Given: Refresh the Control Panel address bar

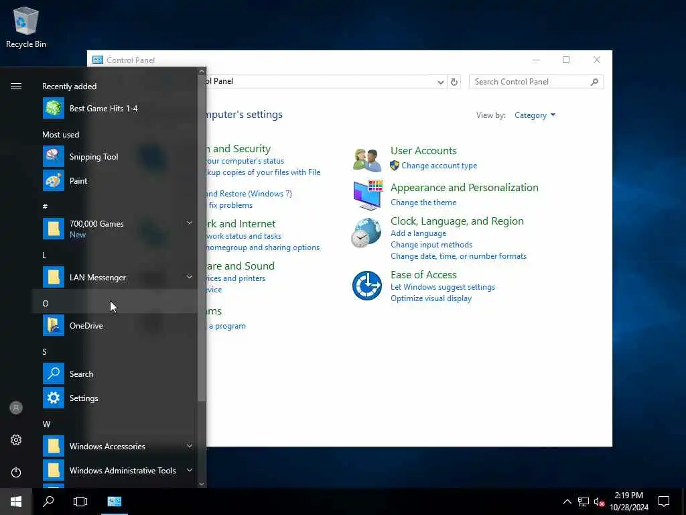Looking at the screenshot, I should 454,82.
